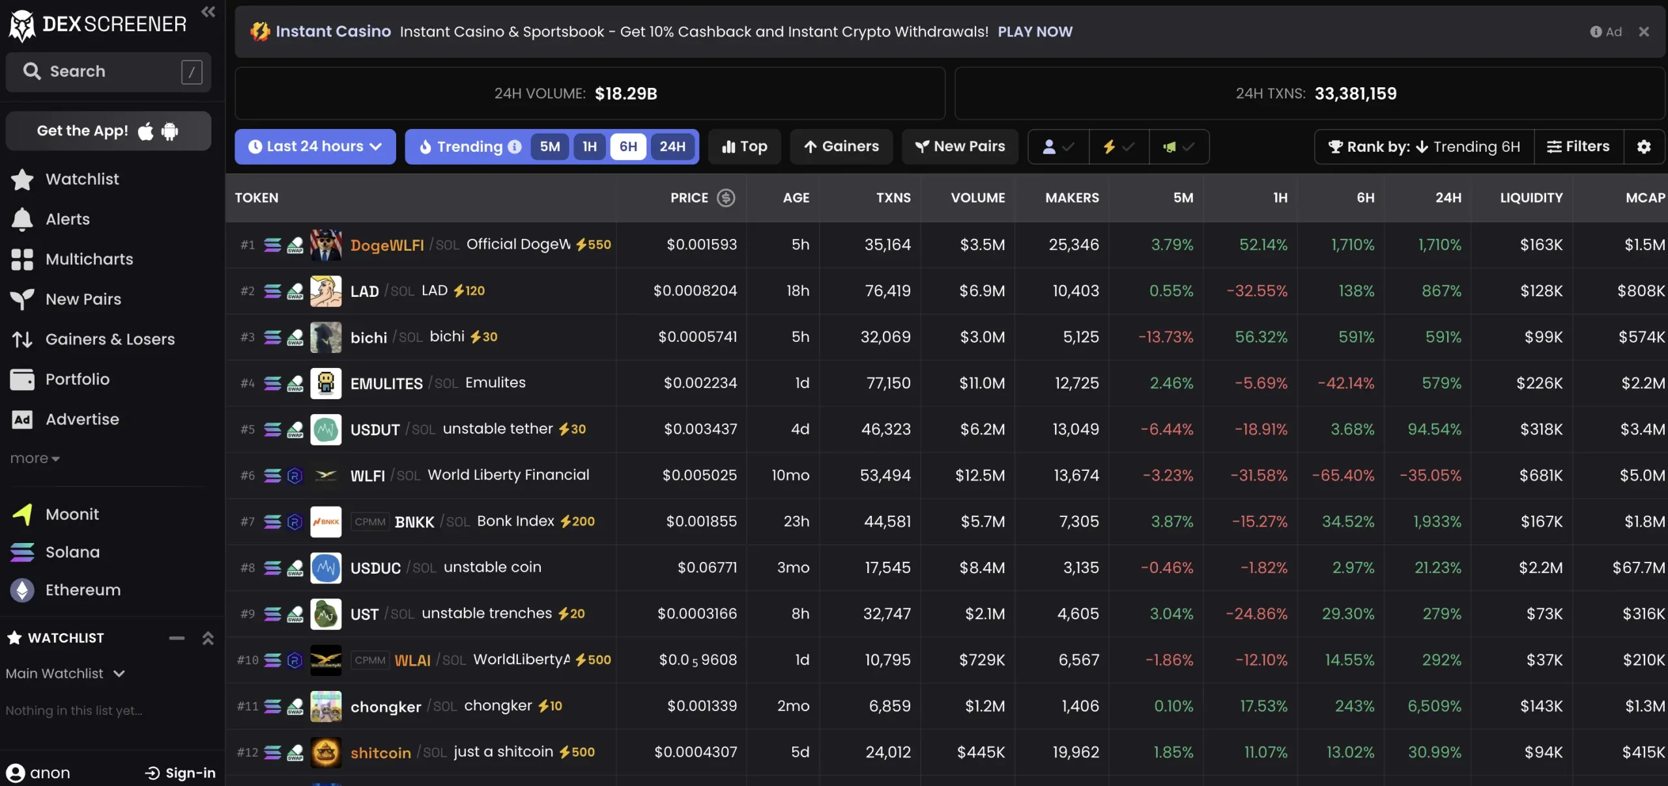The width and height of the screenshot is (1668, 786).
Task: Open the Main Watchlist dropdown
Action: click(x=65, y=673)
